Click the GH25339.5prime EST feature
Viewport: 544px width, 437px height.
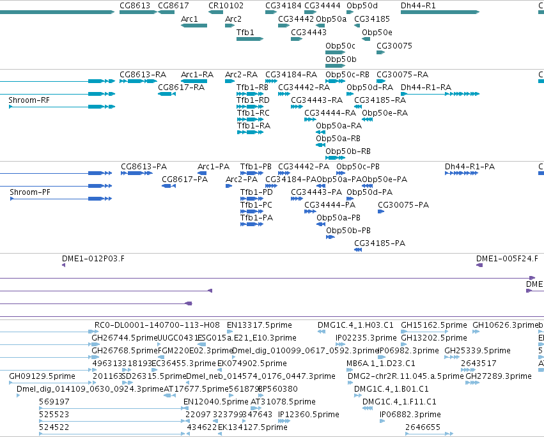452,358
